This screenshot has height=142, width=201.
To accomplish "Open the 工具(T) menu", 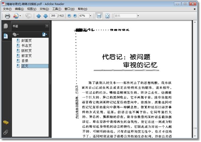I will pos(57,9).
